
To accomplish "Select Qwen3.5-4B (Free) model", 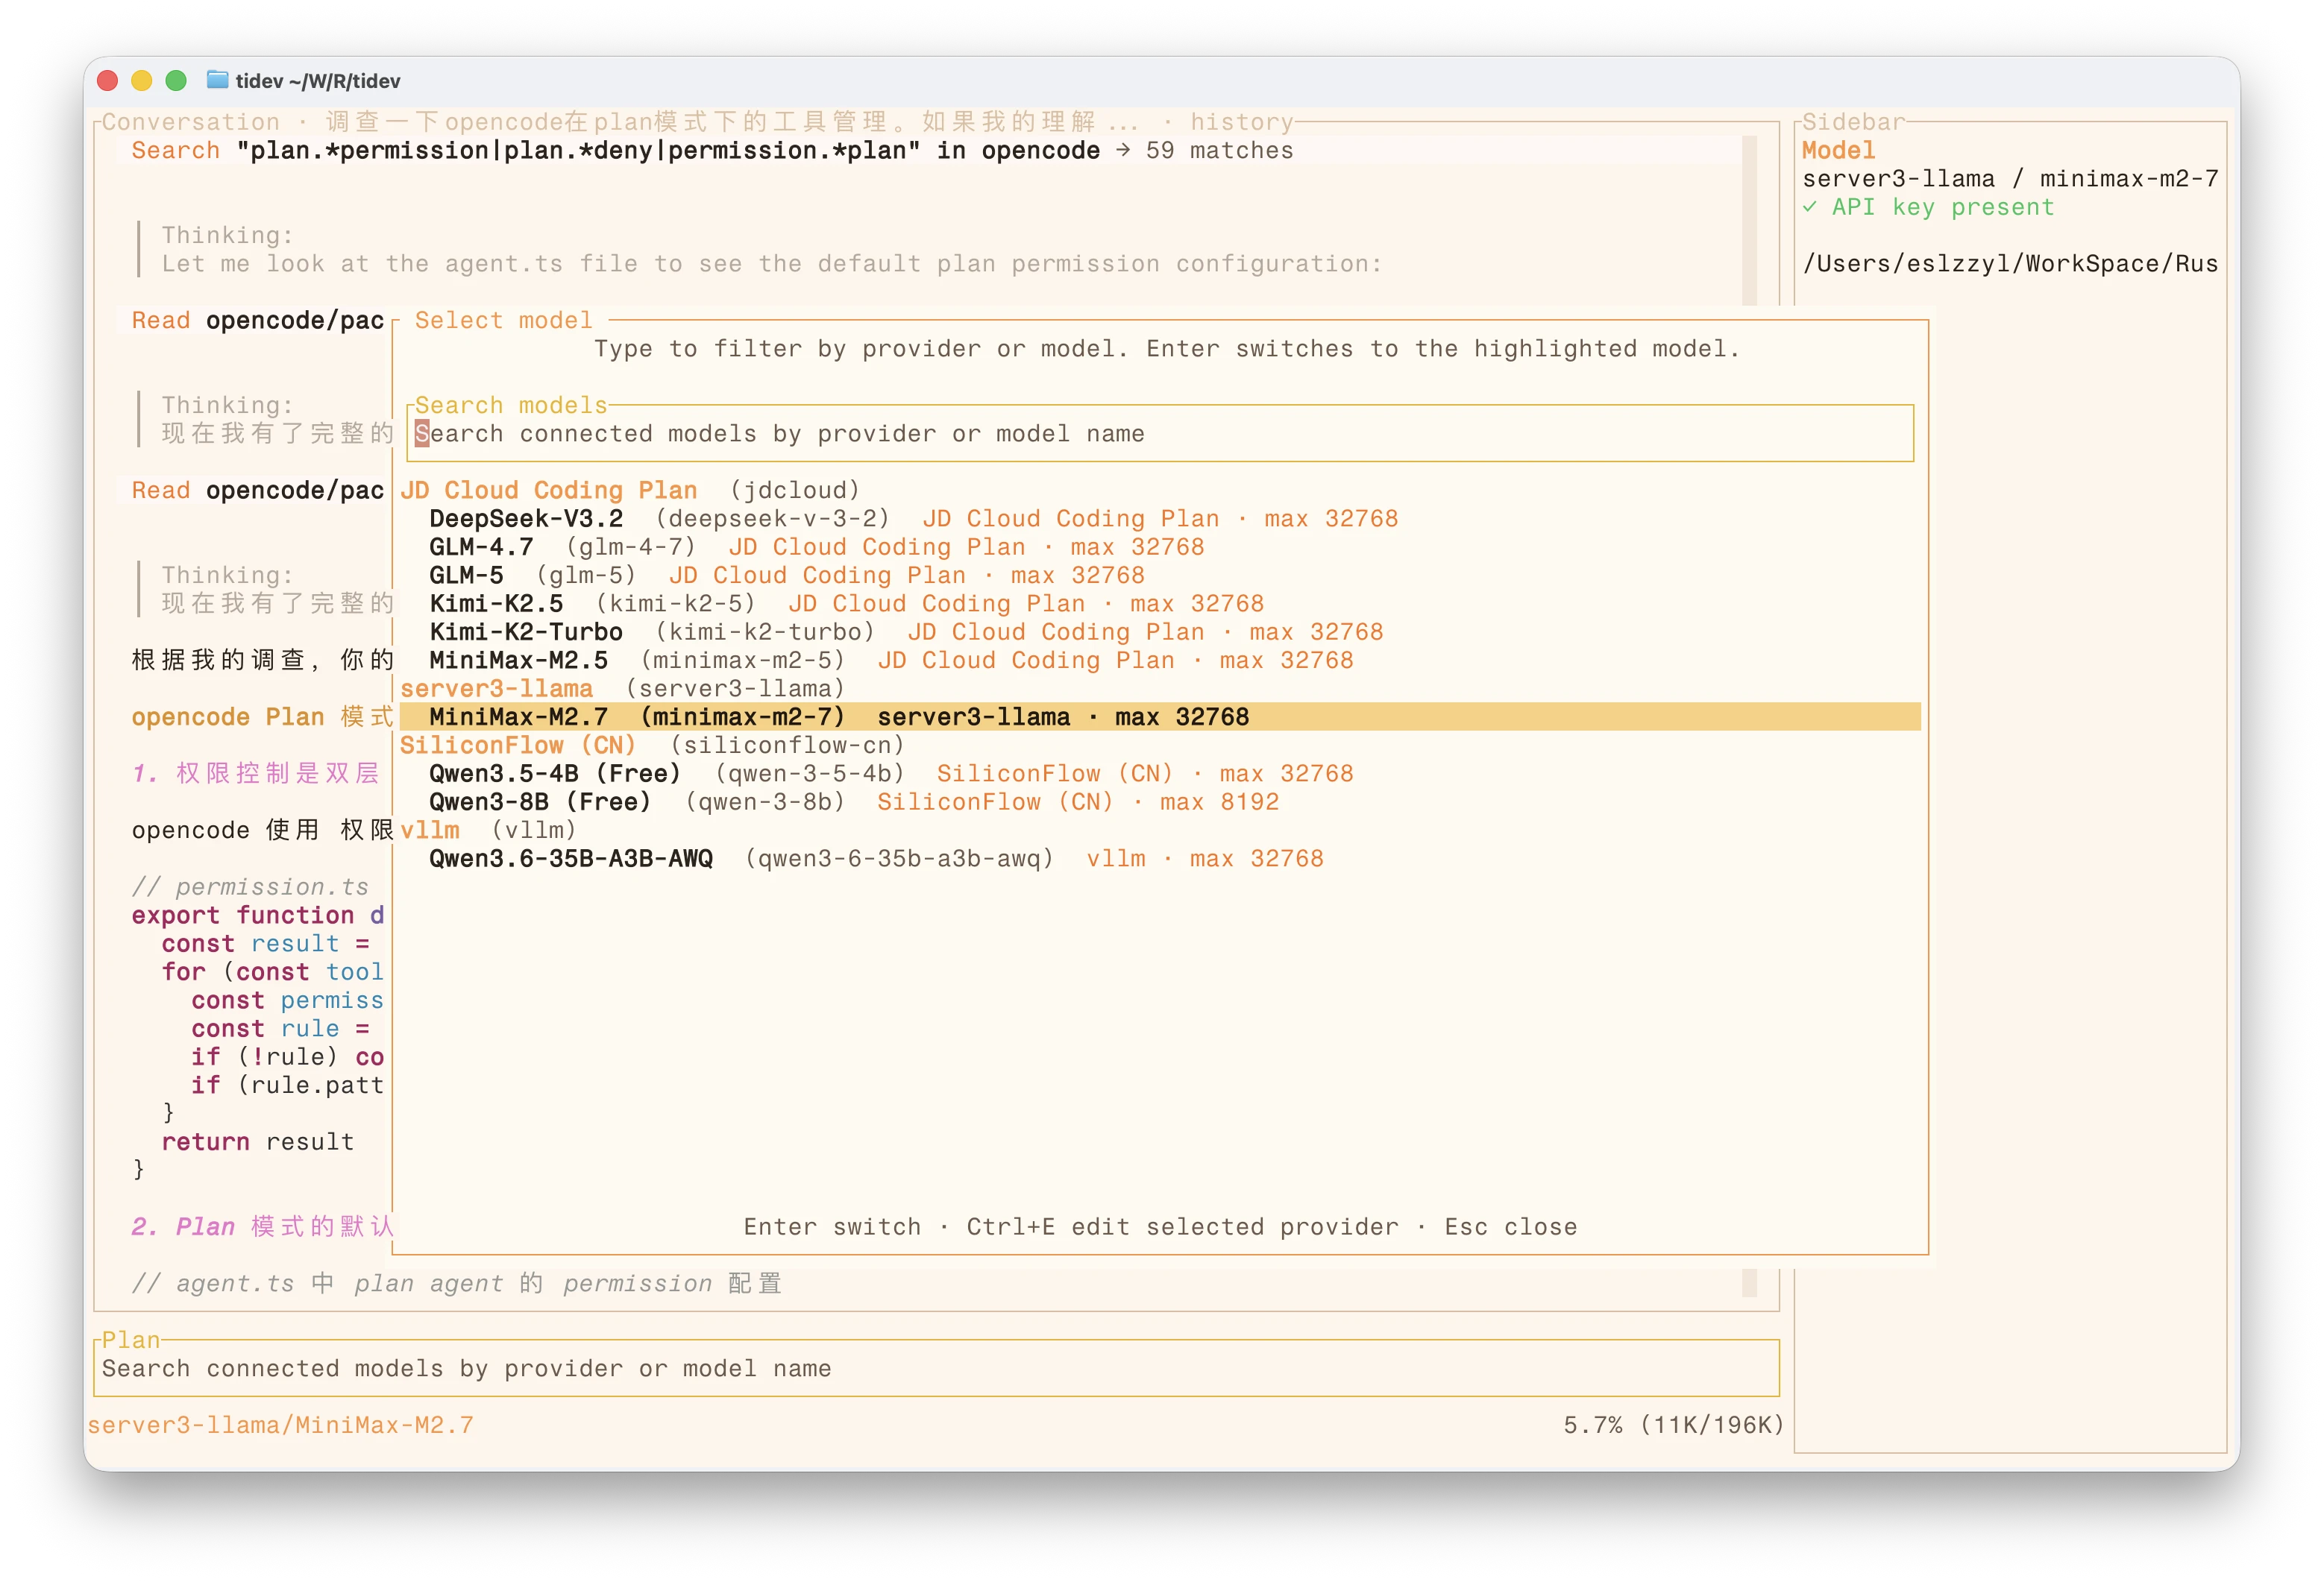I will pos(554,774).
